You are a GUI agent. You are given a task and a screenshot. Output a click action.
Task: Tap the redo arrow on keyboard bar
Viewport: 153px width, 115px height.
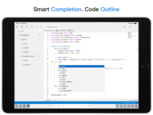click(21, 106)
